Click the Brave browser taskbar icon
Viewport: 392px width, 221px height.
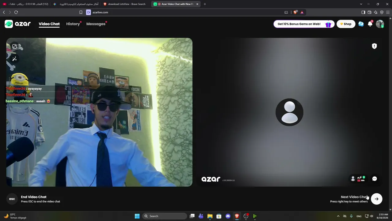coord(237,216)
